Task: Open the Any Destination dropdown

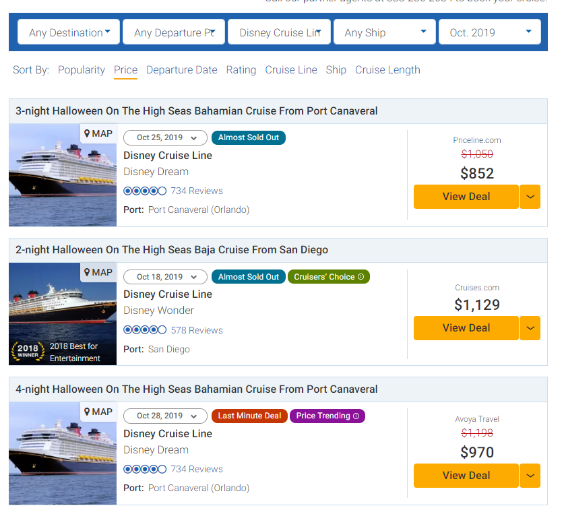Action: tap(68, 32)
